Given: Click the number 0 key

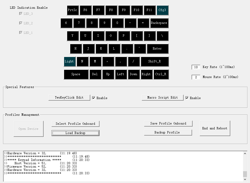Looking at the screenshot, I should (x=118, y=23).
